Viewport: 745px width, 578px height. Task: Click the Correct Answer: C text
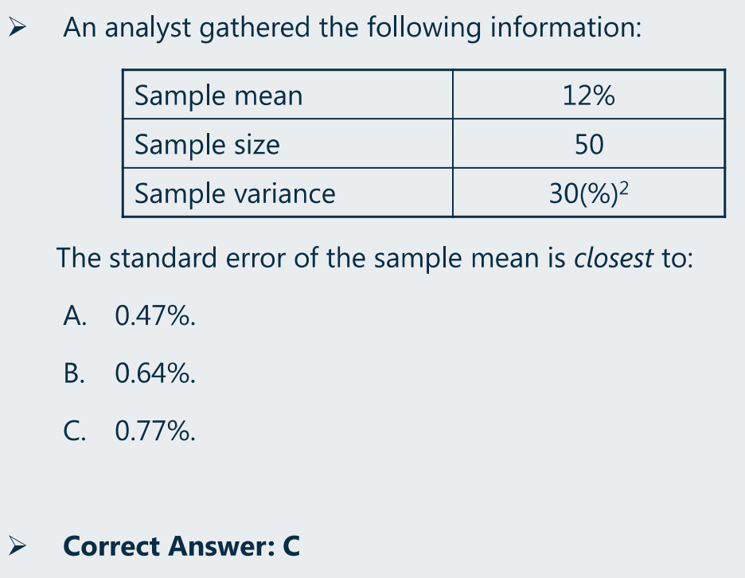tap(181, 546)
